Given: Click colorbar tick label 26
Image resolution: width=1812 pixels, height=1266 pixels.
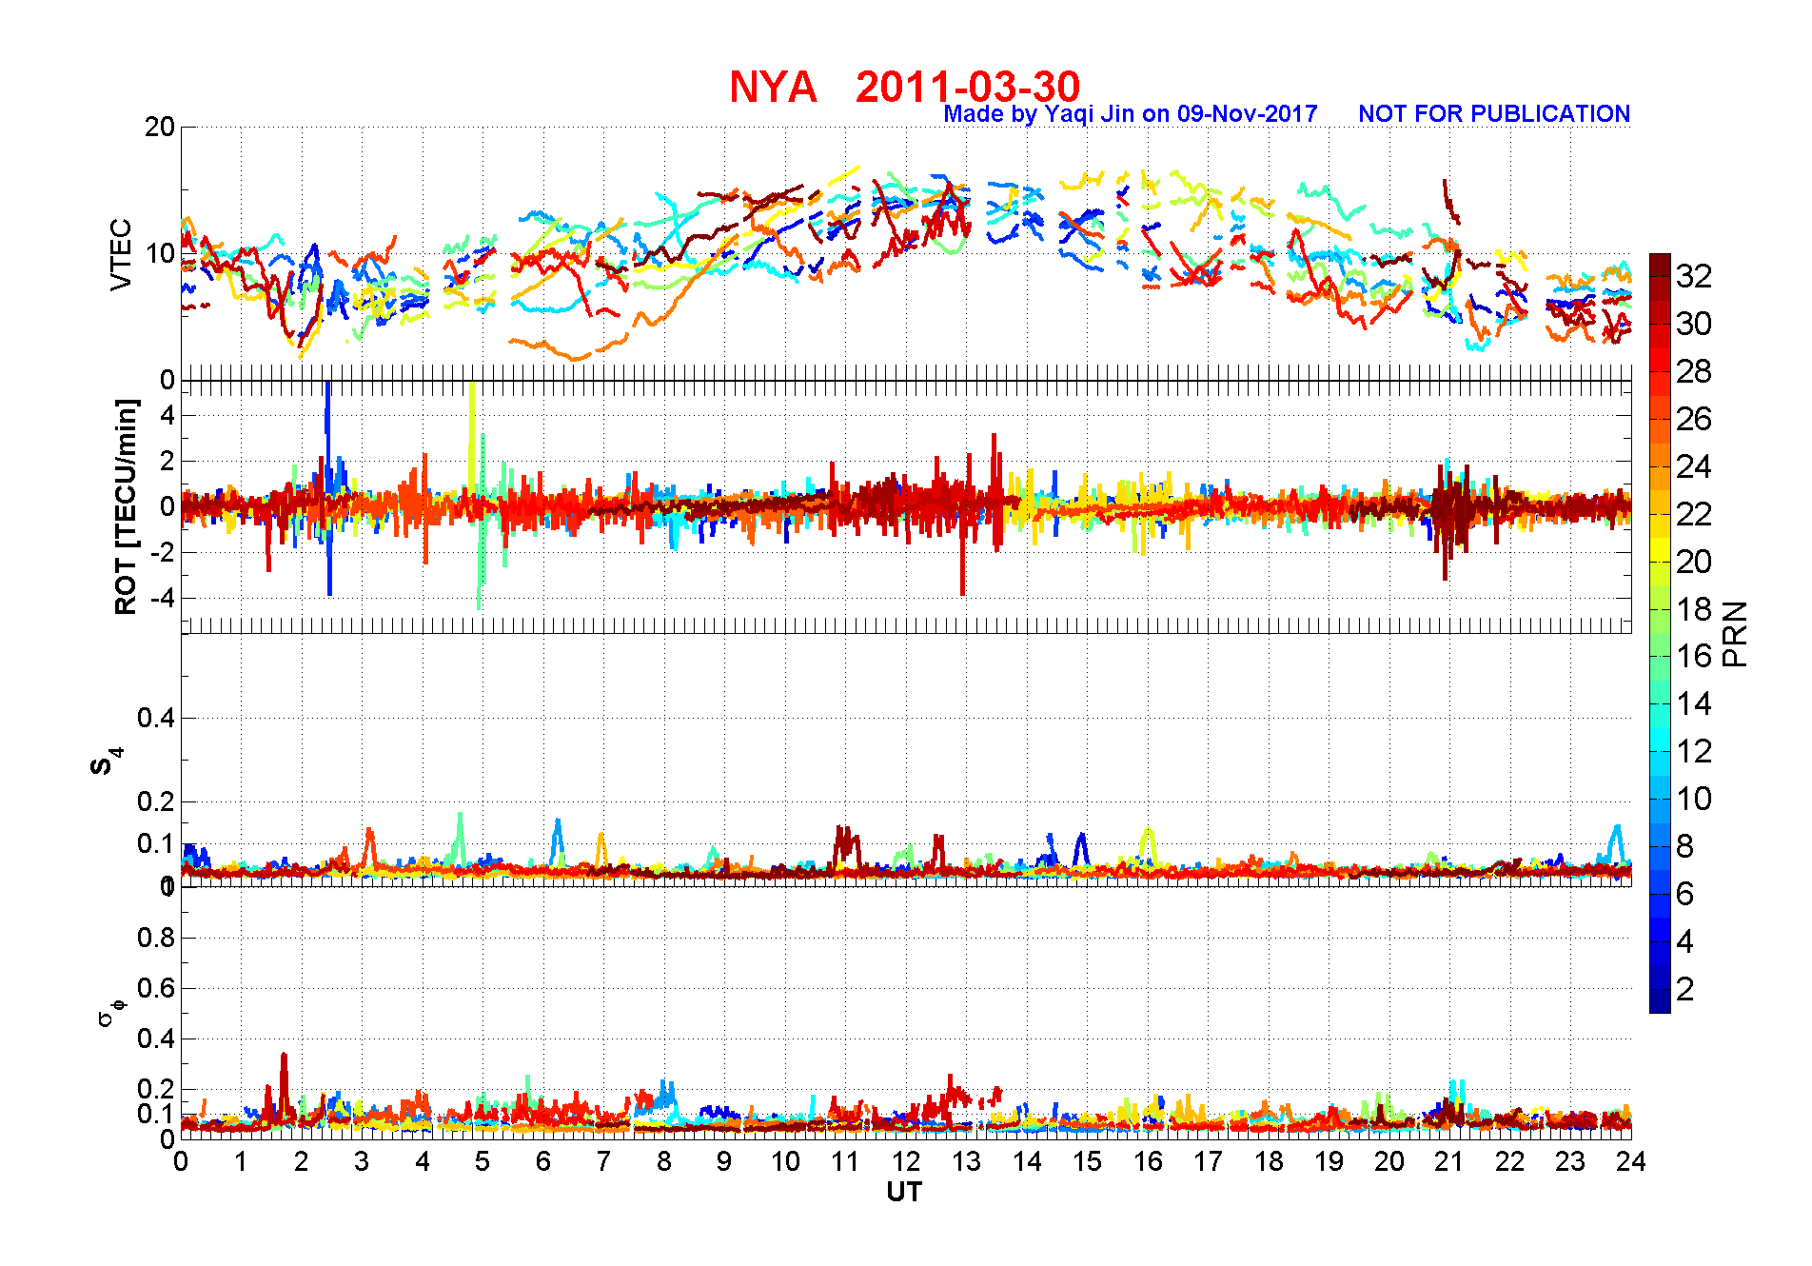Looking at the screenshot, I should point(1694,419).
